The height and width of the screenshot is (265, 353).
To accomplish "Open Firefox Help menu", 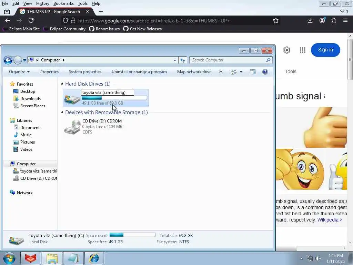I will [x=96, y=3].
